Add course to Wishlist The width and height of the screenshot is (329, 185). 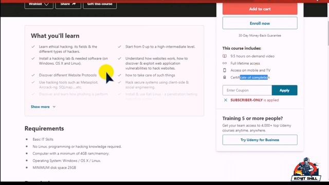point(39,4)
